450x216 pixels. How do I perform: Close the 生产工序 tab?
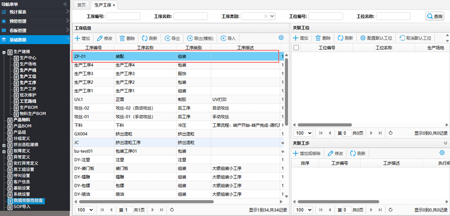coord(114,5)
